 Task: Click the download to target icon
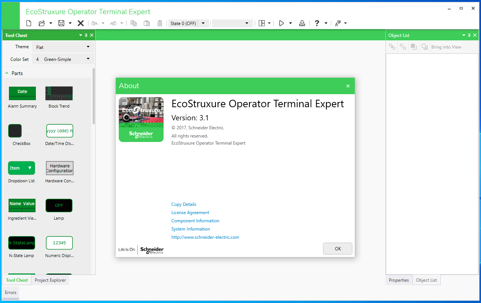tap(302, 23)
